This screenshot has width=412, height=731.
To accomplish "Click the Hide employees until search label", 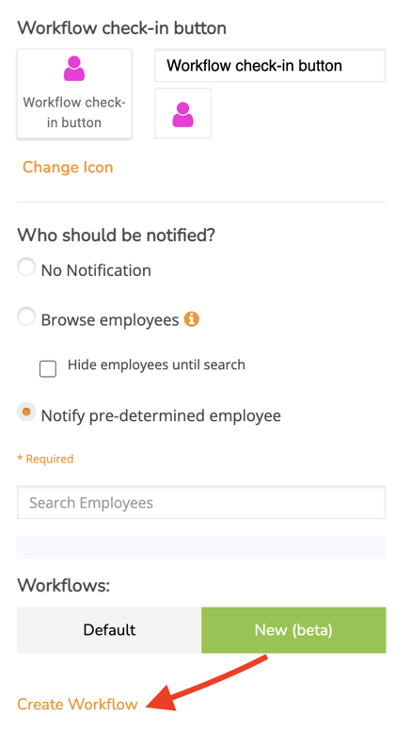I will point(156,365).
